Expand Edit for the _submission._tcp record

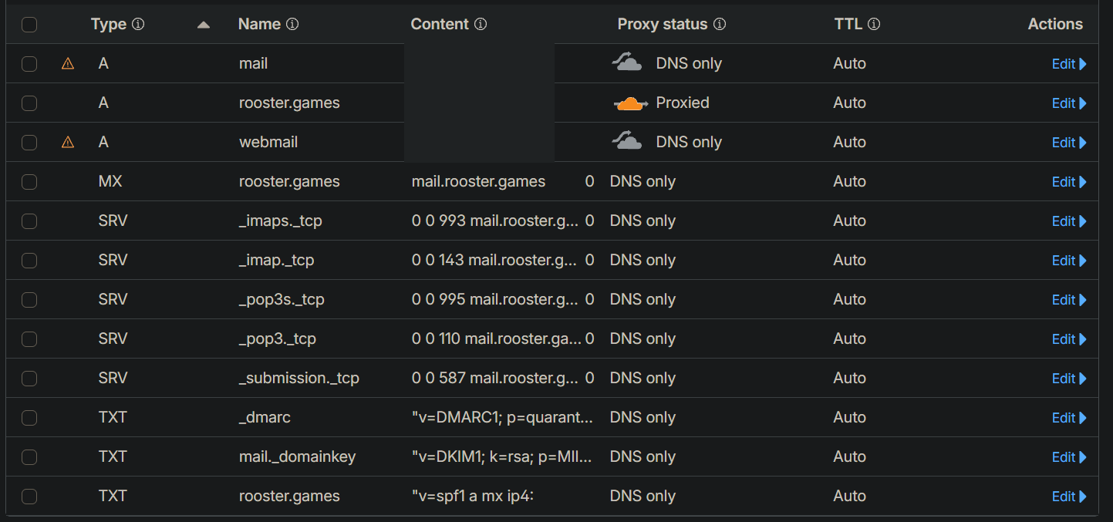click(x=1068, y=379)
